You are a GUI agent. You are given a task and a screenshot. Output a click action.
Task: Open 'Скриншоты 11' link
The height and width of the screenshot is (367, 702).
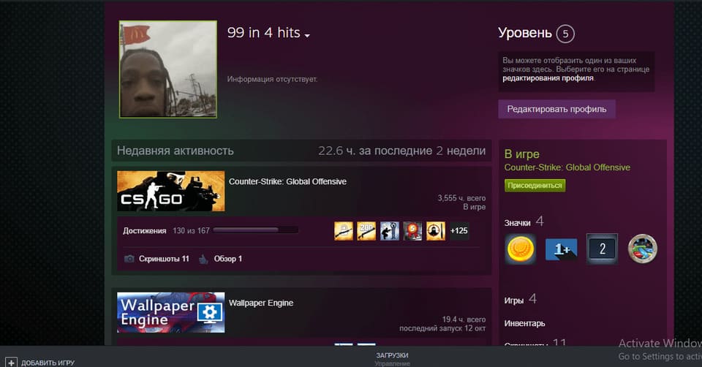coord(164,259)
